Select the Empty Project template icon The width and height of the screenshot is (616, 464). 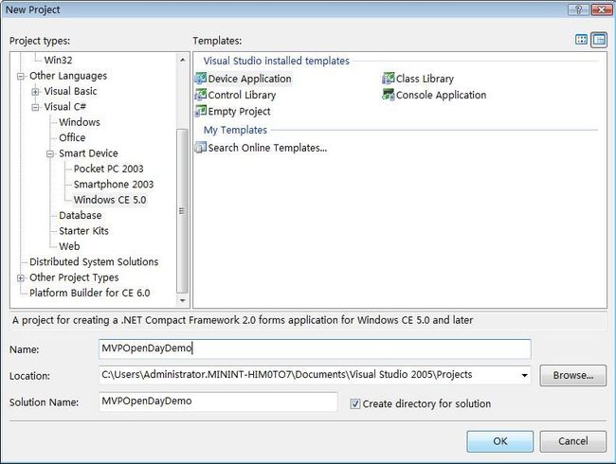[200, 111]
